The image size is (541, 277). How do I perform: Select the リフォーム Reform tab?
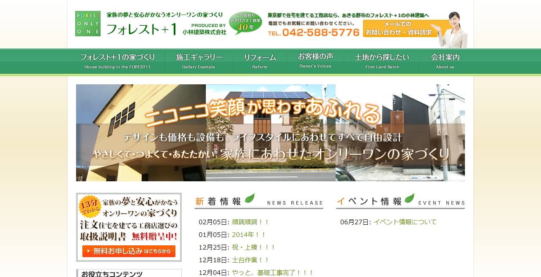point(260,61)
